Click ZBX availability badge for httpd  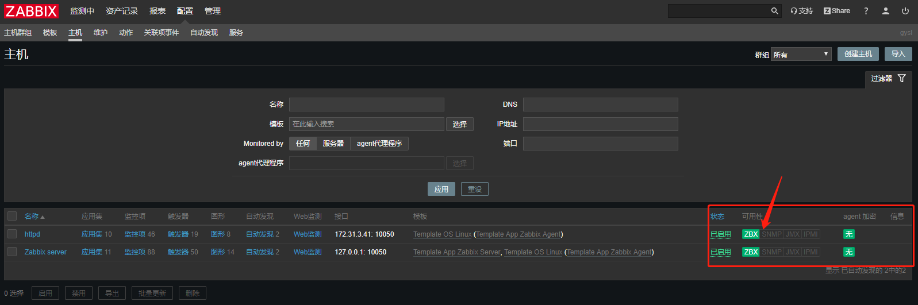751,234
